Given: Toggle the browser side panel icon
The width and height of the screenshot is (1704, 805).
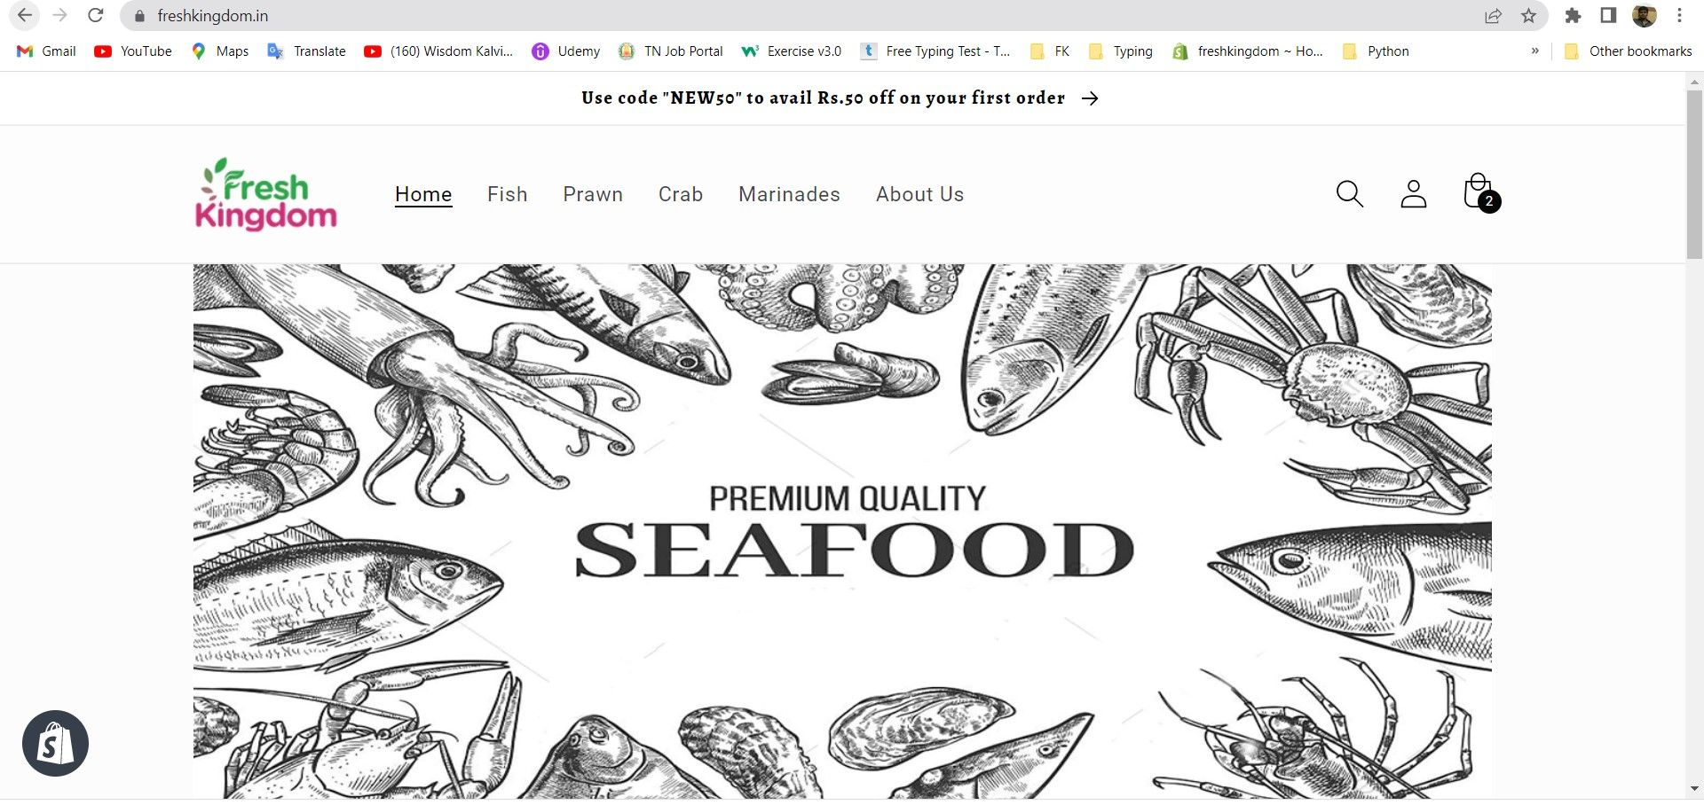Looking at the screenshot, I should (1608, 15).
